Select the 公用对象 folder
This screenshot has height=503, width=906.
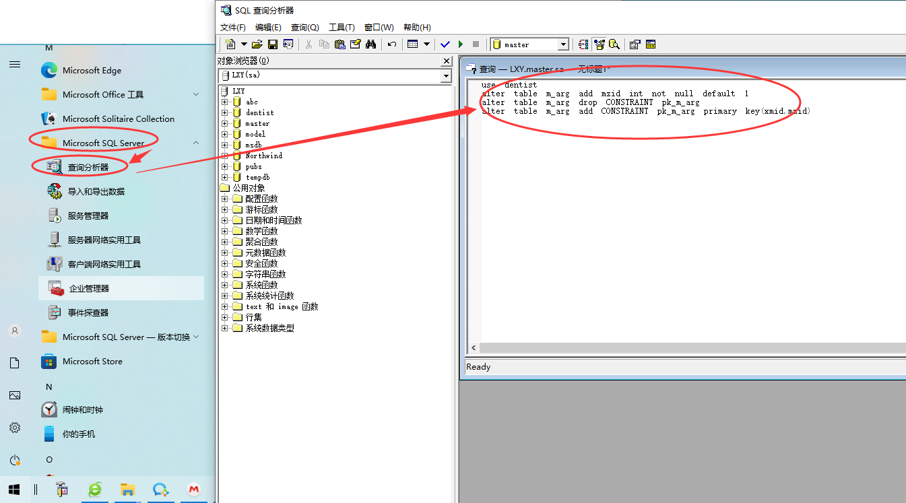[249, 188]
